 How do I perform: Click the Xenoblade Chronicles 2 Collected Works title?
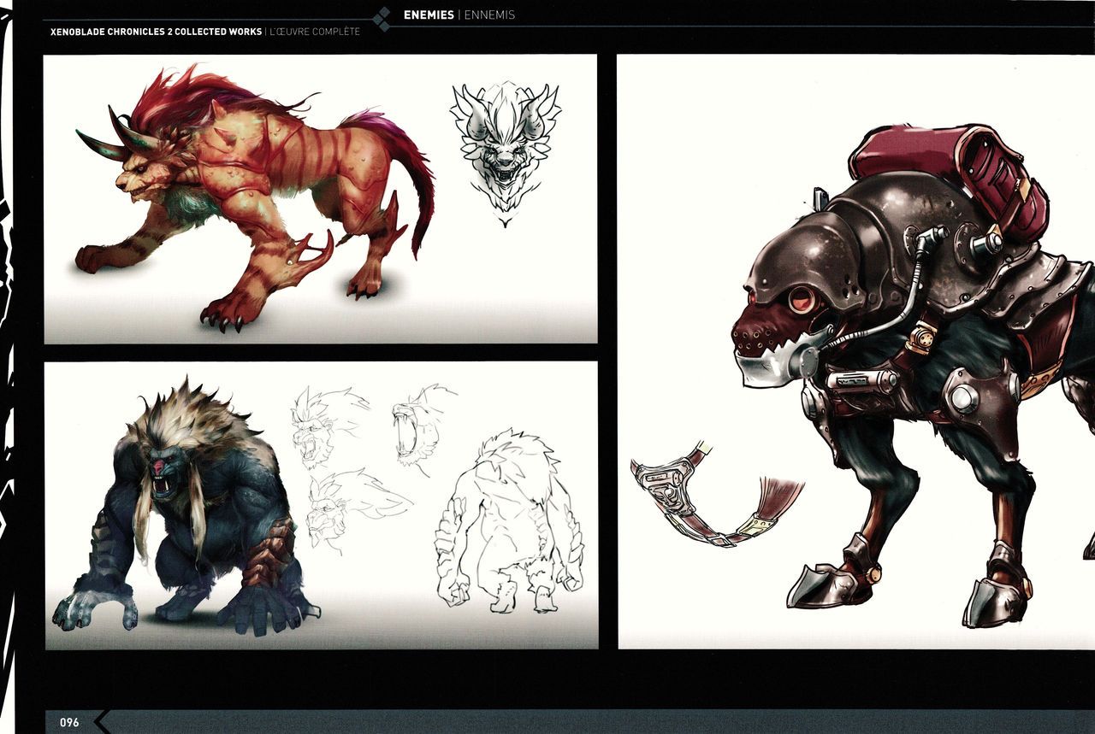[x=157, y=32]
